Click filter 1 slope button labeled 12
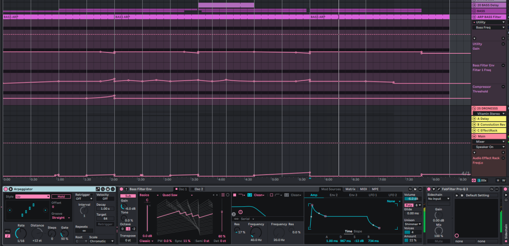This screenshot has width=509, height=246. (x=250, y=195)
